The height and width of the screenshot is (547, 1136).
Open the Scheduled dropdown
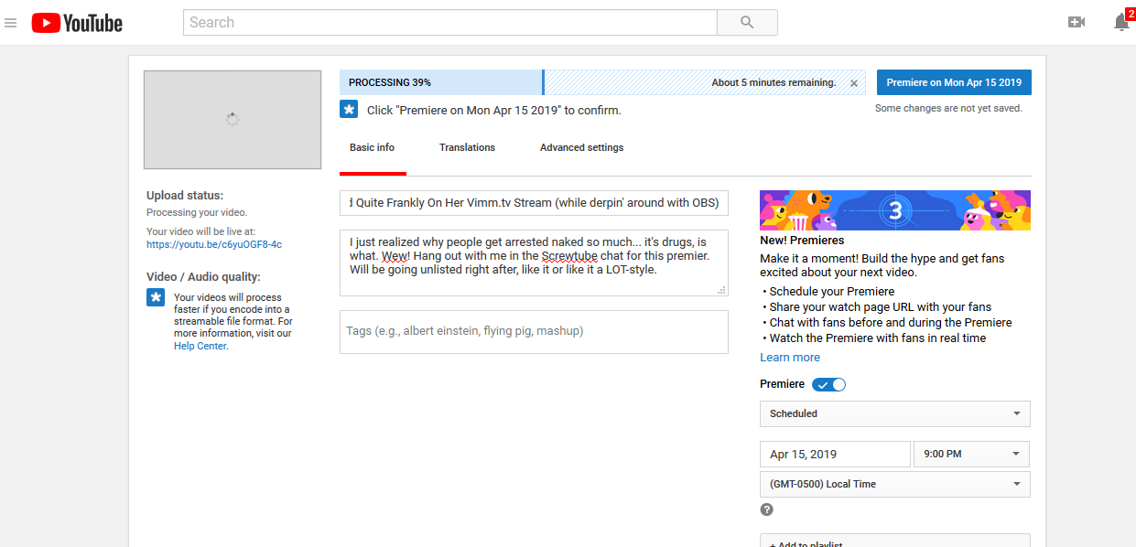point(894,413)
